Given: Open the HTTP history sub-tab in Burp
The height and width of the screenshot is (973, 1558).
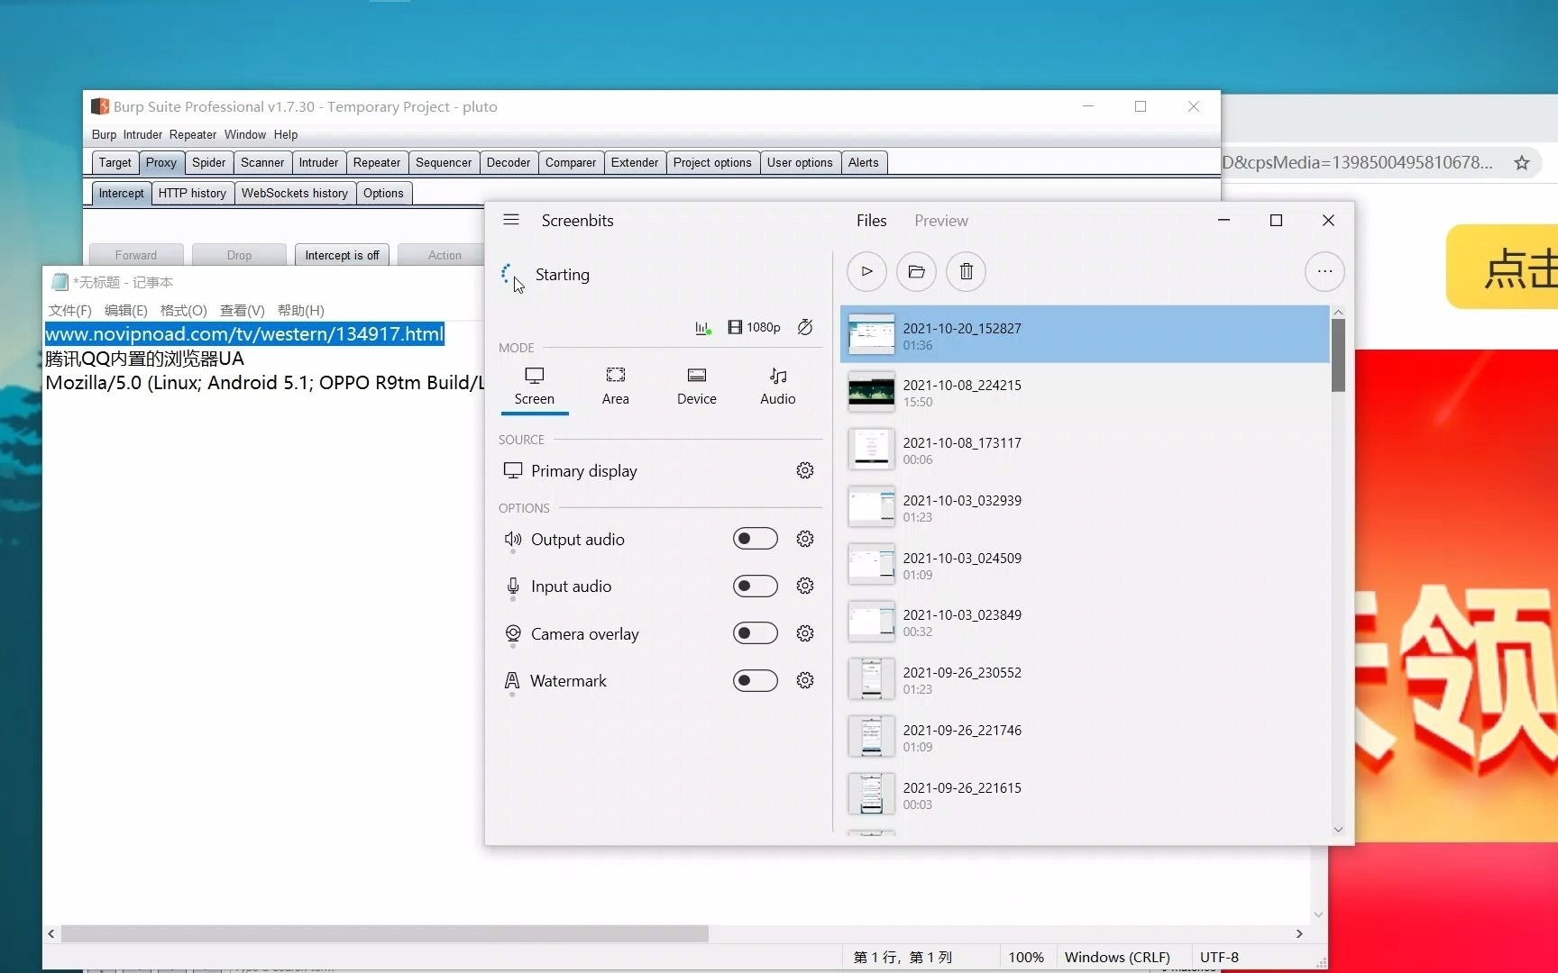Looking at the screenshot, I should (x=192, y=193).
